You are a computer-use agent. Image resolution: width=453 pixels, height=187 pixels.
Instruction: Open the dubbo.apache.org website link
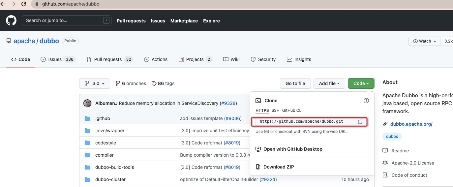pyautogui.click(x=411, y=124)
